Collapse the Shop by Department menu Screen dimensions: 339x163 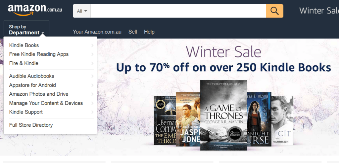[x=26, y=30]
